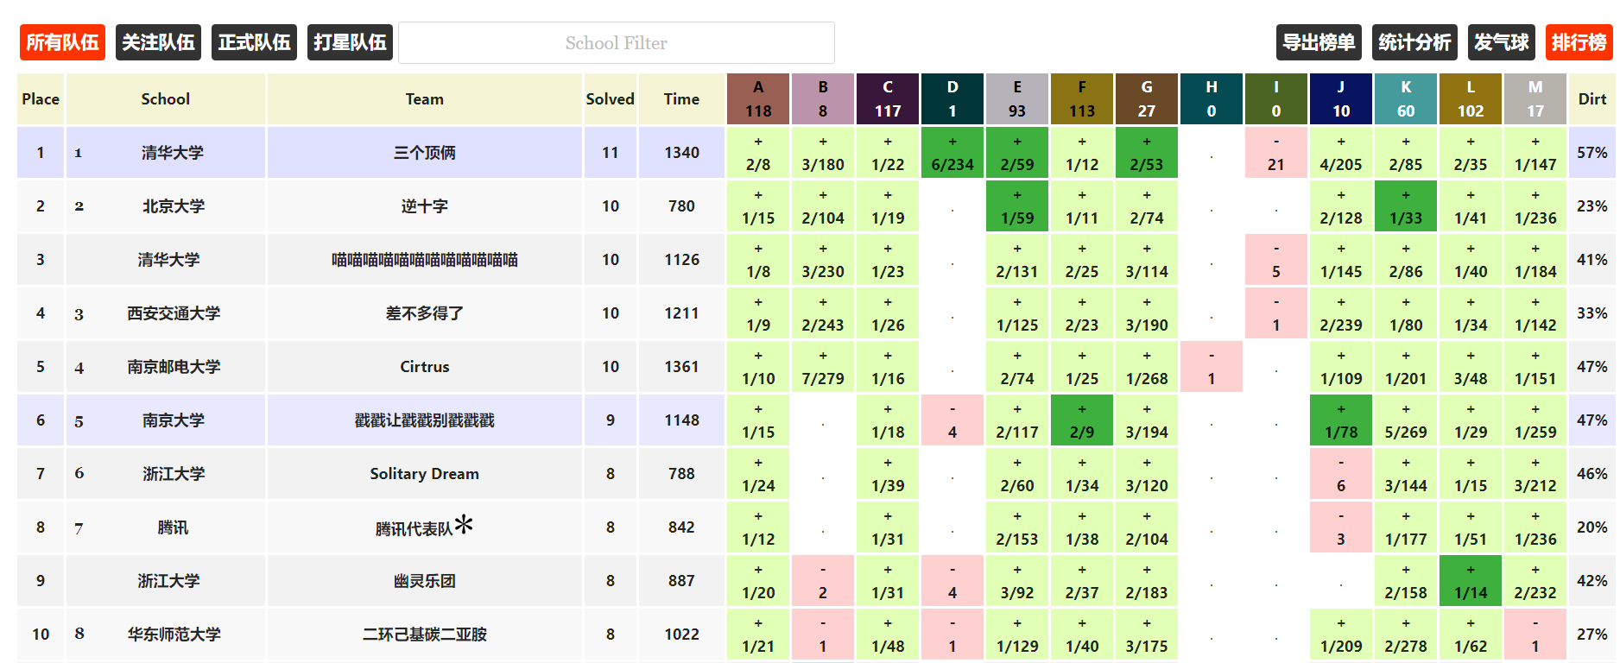Viewport: 1620px width, 663px height.
Task: Click the Time column header
Action: 681,99
